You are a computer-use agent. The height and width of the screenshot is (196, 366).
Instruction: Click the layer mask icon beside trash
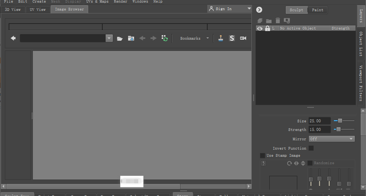287,21
